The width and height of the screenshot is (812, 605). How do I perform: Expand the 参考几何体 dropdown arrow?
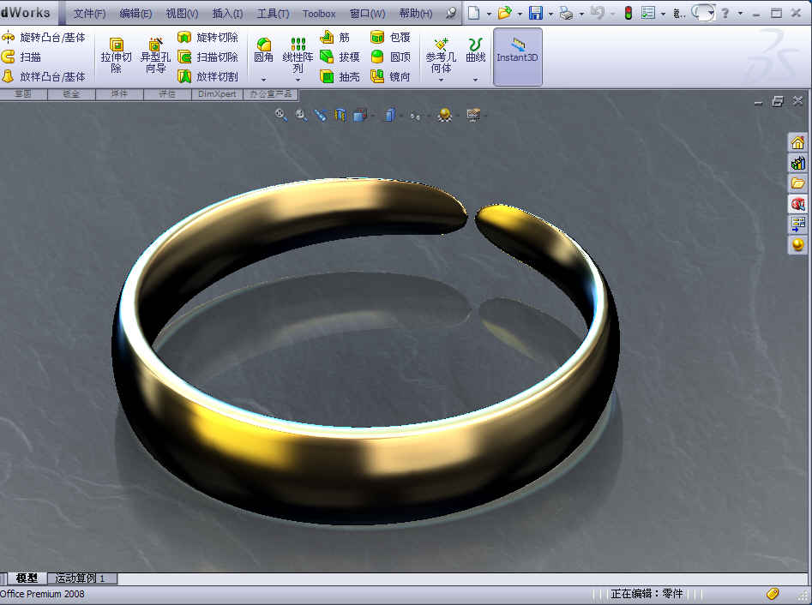coord(442,80)
